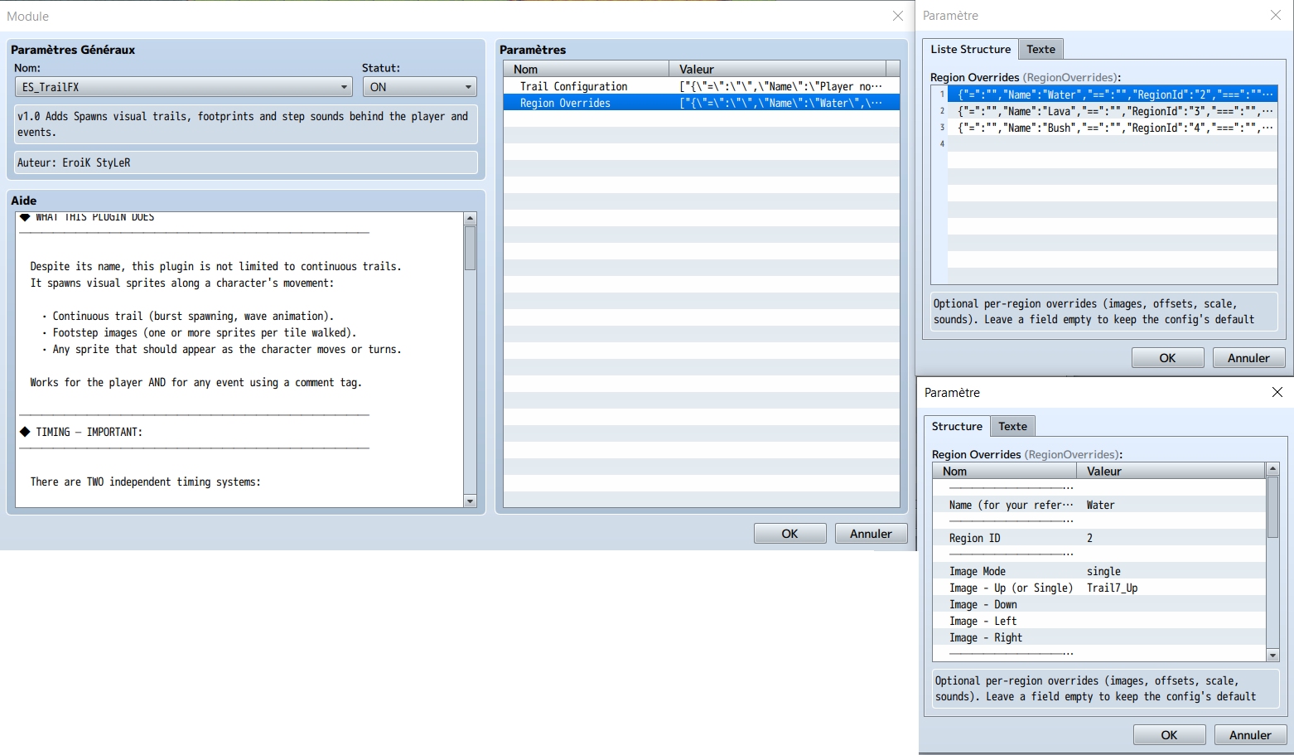Click the Aide scrollbar thumb
The image size is (1294, 755).
(470, 248)
